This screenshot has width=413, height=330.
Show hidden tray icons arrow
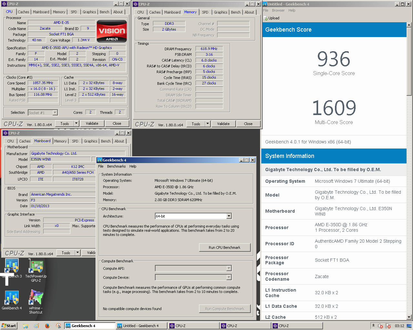[373, 325]
